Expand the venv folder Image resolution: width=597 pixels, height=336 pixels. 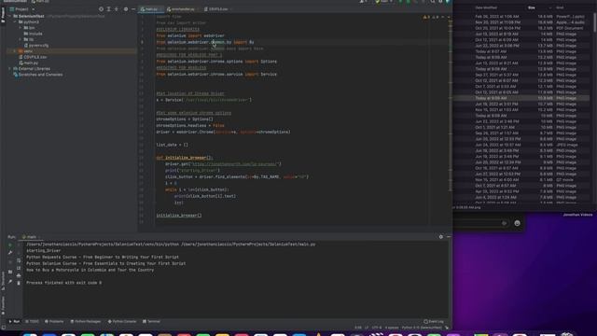(16, 51)
